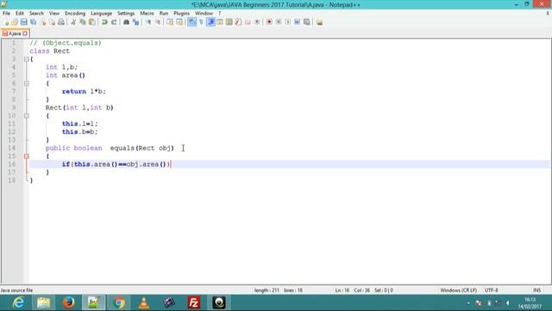Image resolution: width=552 pixels, height=311 pixels.
Task: Create a new file from toolbar
Action: pyautogui.click(x=6, y=22)
